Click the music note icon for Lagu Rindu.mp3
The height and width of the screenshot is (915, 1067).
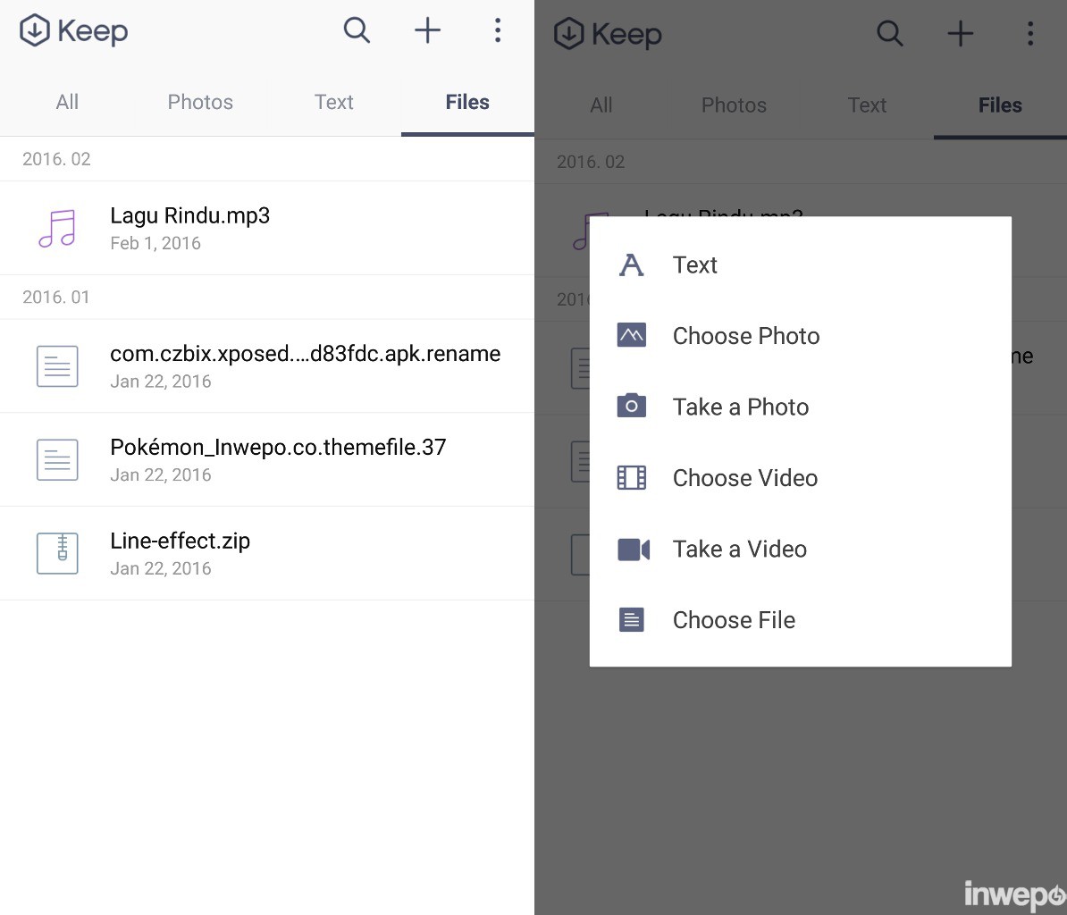[57, 228]
